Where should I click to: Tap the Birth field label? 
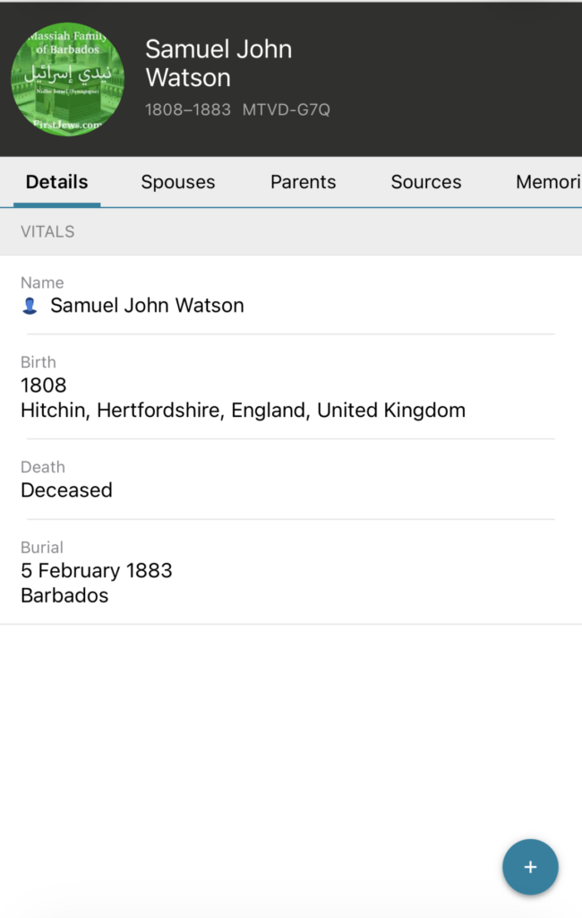pos(38,362)
